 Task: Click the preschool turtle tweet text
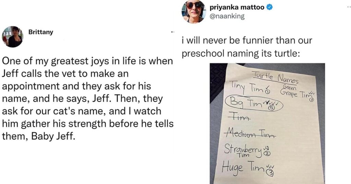(x=247, y=47)
